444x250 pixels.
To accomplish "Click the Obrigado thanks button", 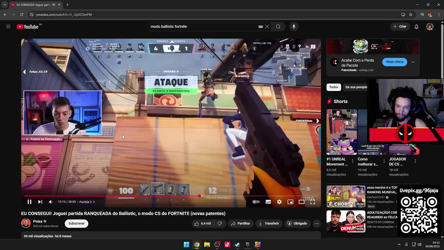I will (297, 224).
